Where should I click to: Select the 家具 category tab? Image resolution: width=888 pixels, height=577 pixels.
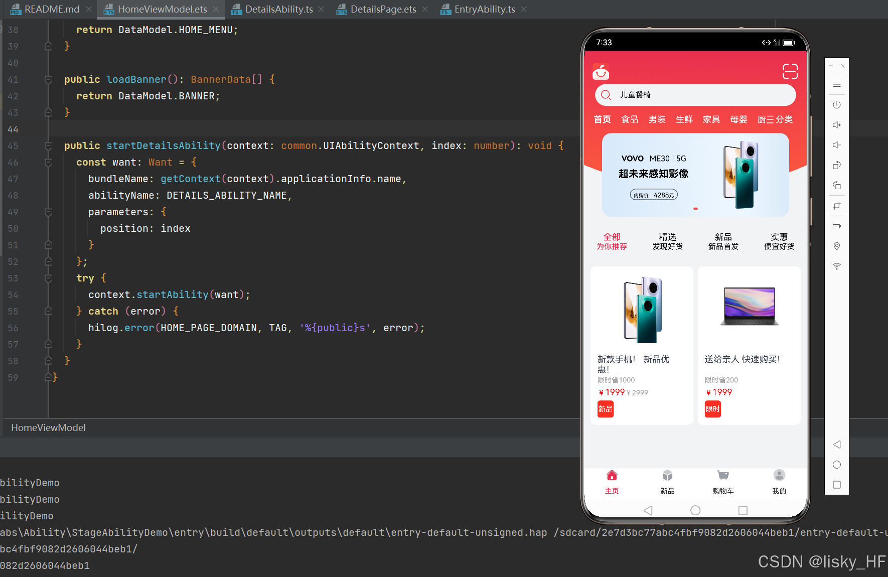click(711, 119)
